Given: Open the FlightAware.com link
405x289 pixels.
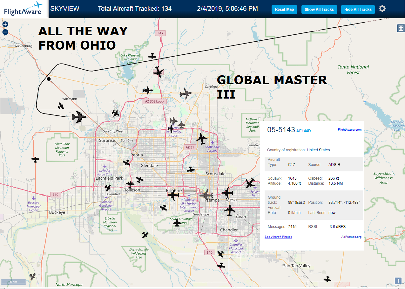Looking at the screenshot, I should pyautogui.click(x=349, y=130).
